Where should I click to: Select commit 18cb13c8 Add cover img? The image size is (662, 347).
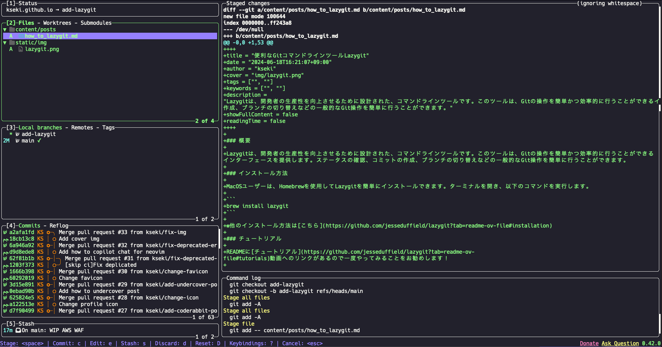[110, 239]
